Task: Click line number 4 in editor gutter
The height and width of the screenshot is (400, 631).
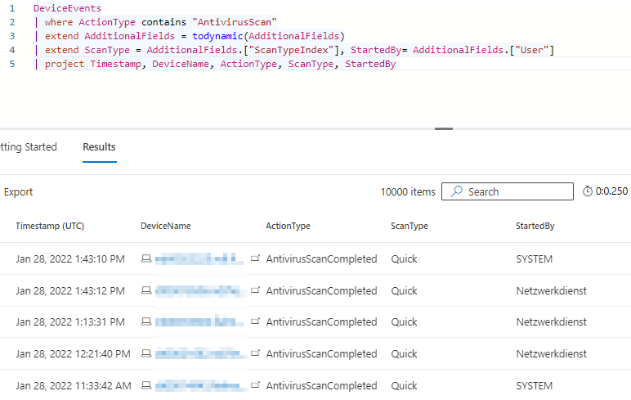Action: 12,50
